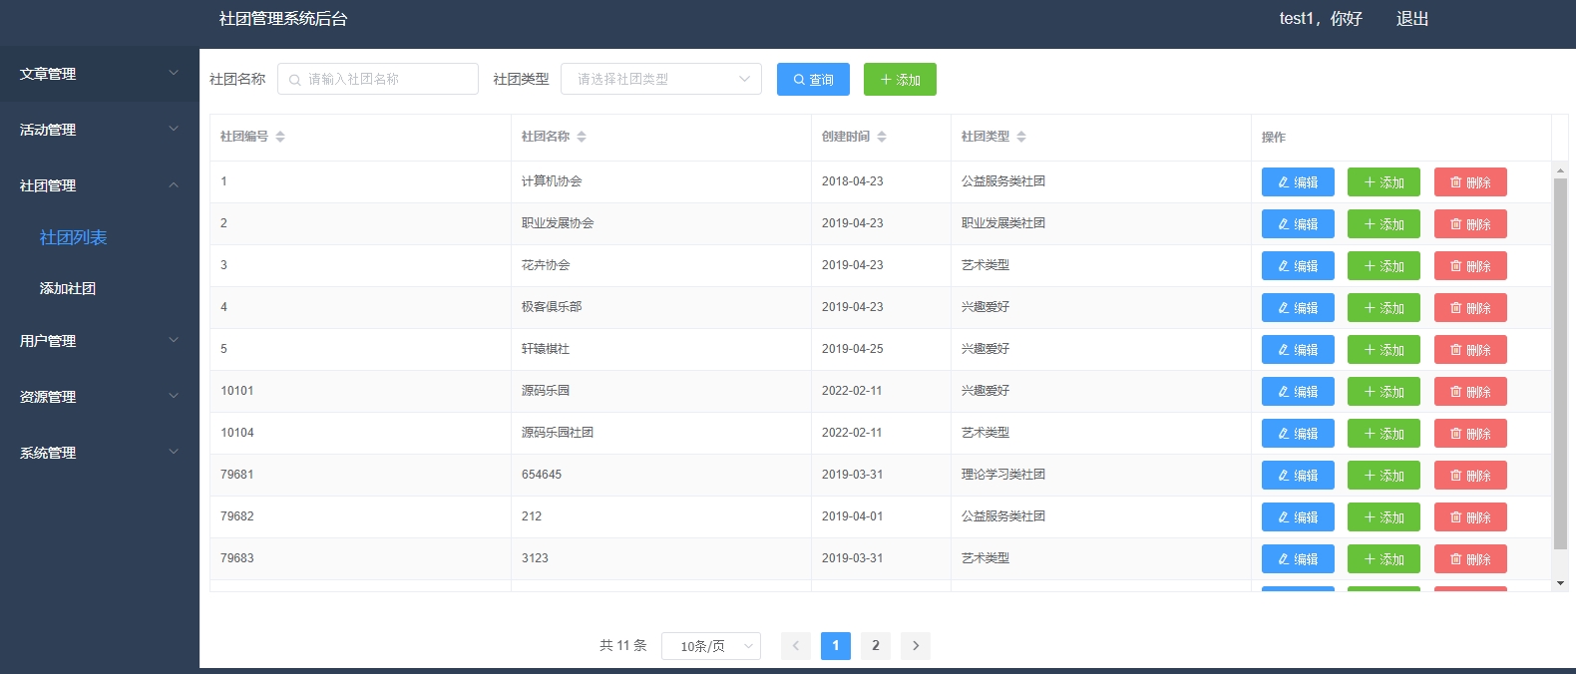Click the sort arrows beside 社团类型 header

(x=1021, y=137)
